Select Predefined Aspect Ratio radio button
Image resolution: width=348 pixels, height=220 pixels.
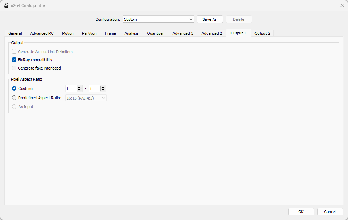point(14,97)
